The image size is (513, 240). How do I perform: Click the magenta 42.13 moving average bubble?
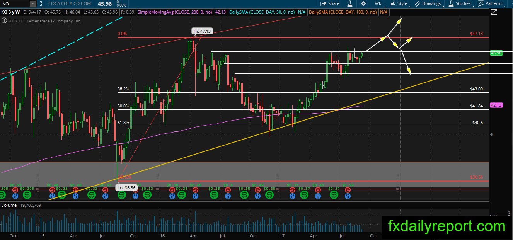(496, 105)
